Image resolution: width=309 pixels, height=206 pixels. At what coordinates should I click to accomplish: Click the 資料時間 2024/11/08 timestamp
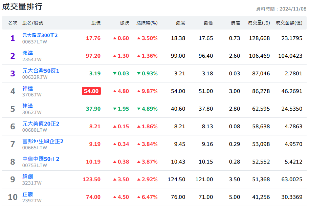click(281, 9)
